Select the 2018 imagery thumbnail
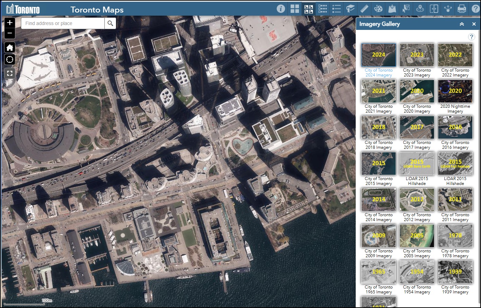481x308 pixels. [x=379, y=127]
